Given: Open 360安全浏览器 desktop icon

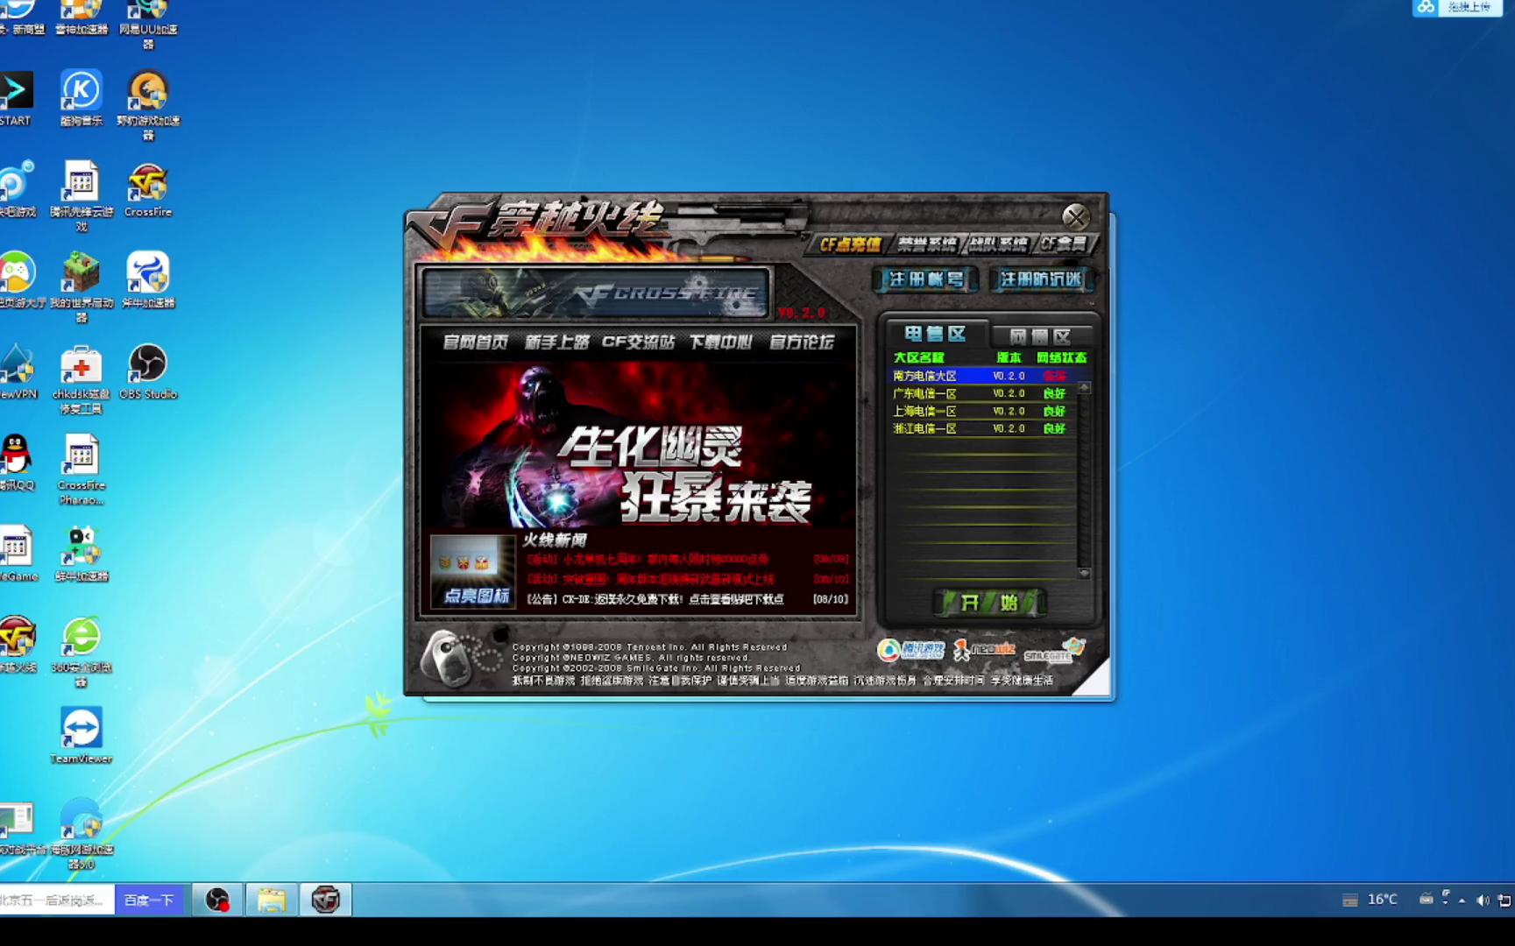Looking at the screenshot, I should pos(81,652).
